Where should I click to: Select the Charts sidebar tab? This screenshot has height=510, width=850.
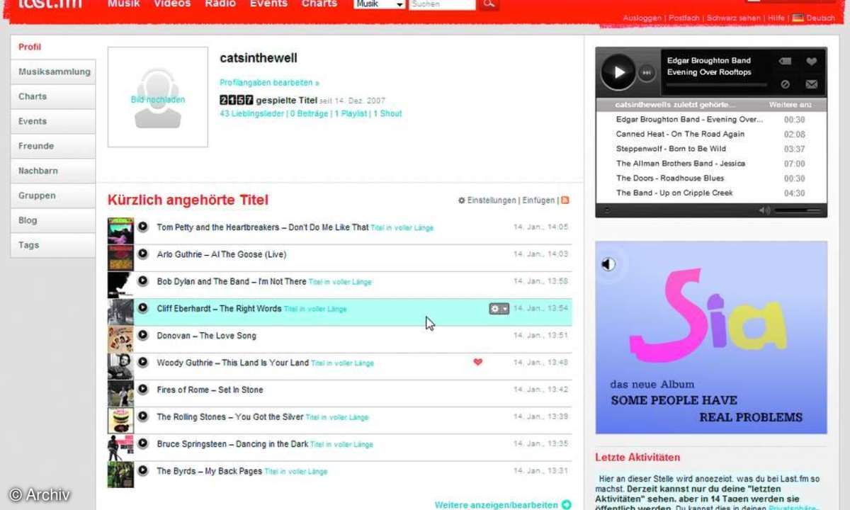point(53,96)
